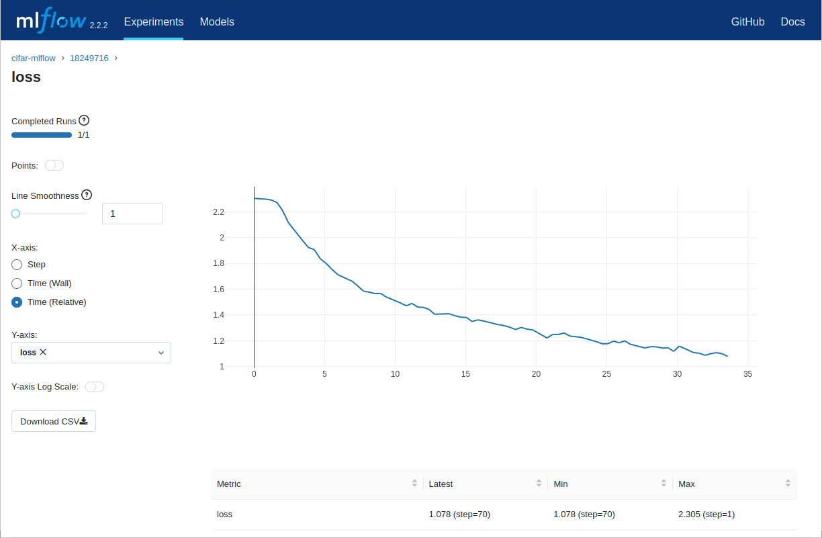Click the MLflow logo

click(51, 21)
